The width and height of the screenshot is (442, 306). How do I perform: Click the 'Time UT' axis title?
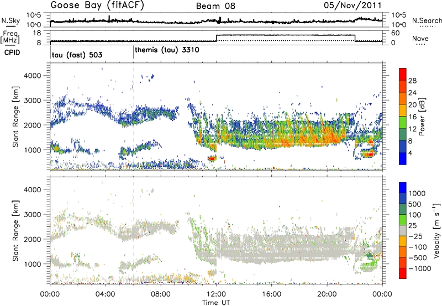click(x=216, y=303)
